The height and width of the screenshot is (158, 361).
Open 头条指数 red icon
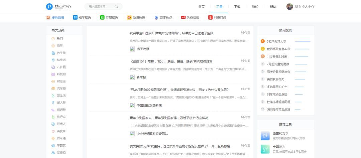click(x=183, y=18)
